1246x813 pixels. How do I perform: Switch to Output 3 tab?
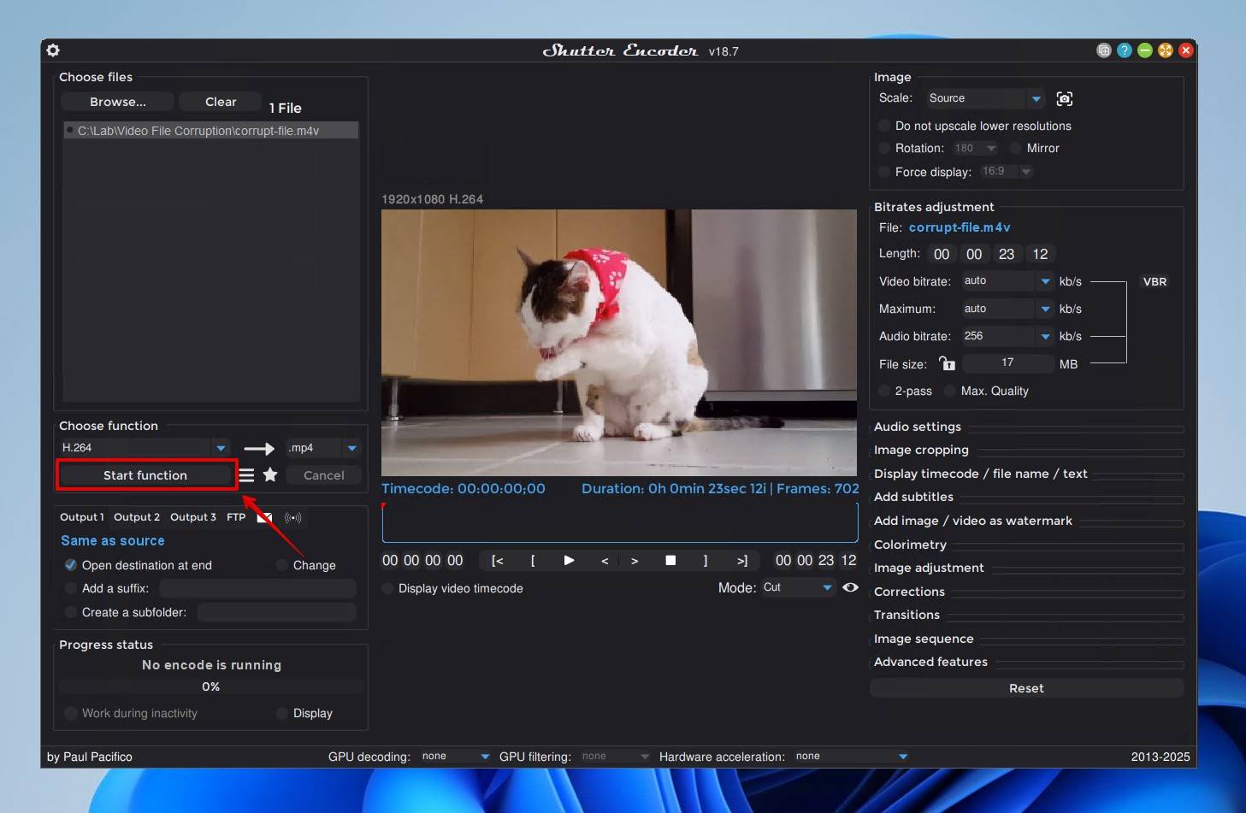[x=193, y=517]
